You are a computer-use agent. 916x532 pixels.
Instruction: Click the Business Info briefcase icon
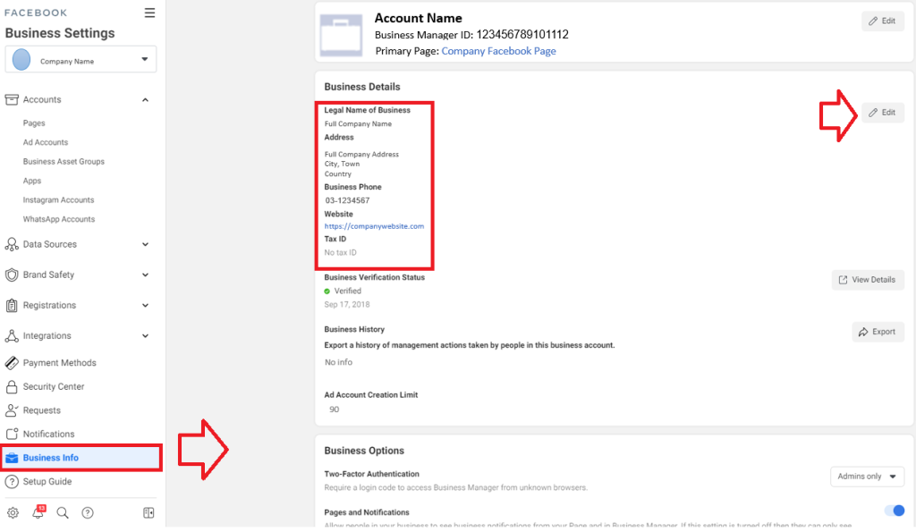point(12,458)
